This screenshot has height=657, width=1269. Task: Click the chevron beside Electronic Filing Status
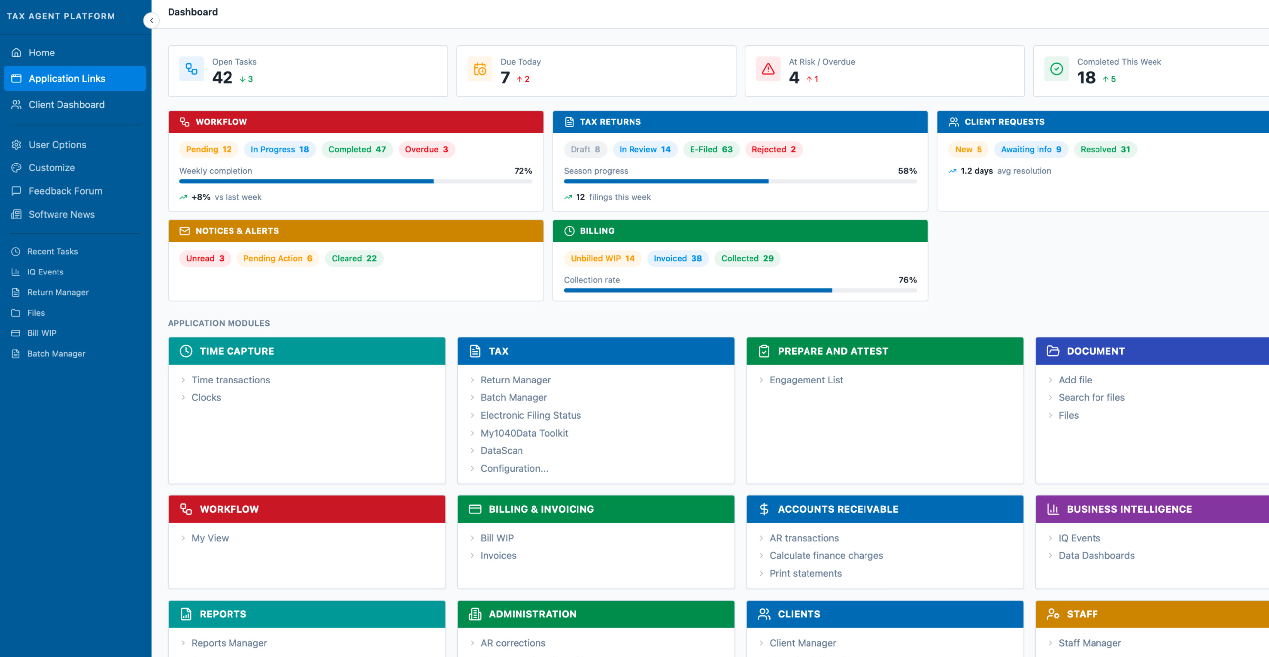click(472, 416)
